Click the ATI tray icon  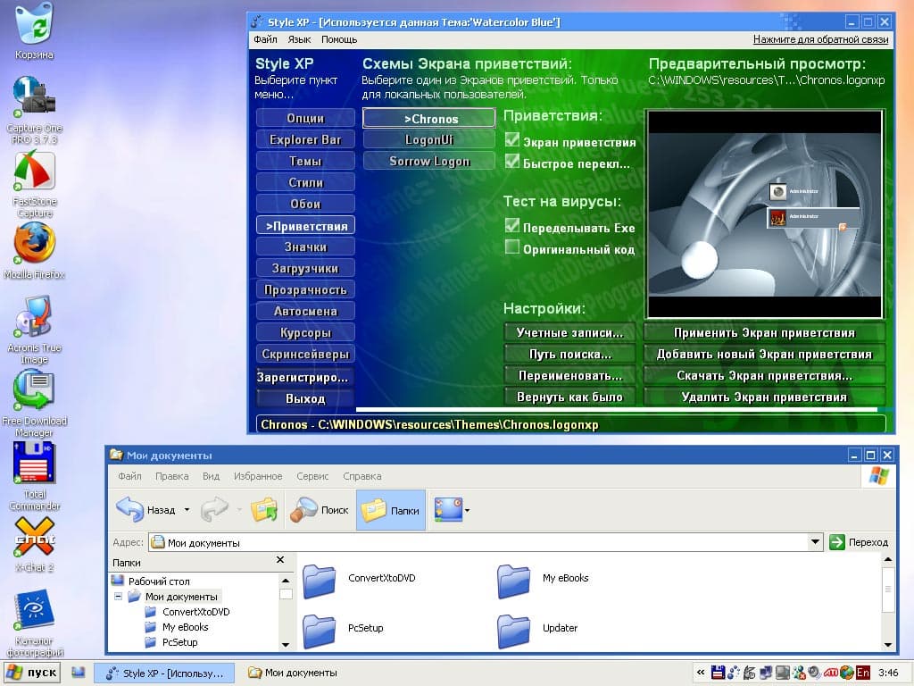[x=831, y=673]
